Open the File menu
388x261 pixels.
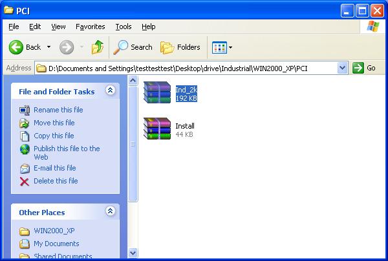[x=14, y=26]
